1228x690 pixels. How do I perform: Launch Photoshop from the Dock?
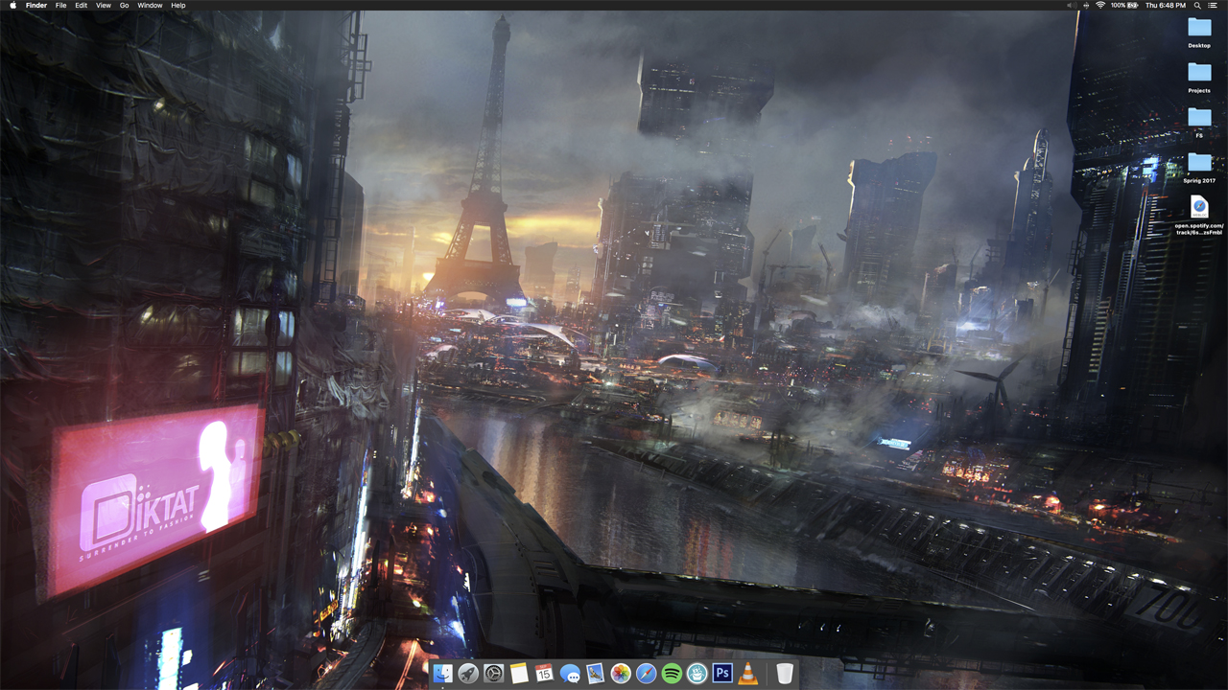click(x=722, y=674)
